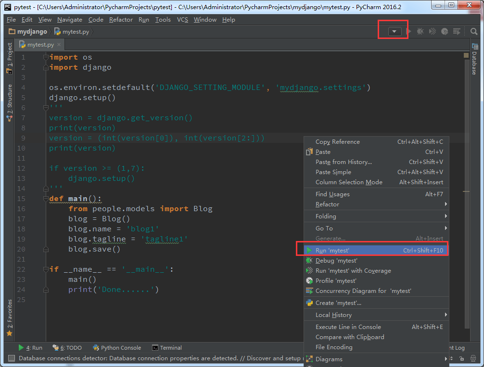
Task: Click the toolbar Concurrency Diagram icon
Action: pyautogui.click(x=457, y=31)
